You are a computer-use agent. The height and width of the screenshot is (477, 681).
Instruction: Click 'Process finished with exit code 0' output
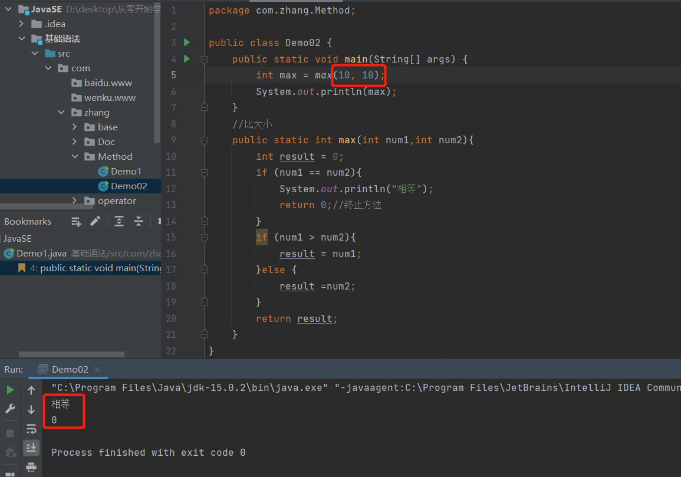tap(149, 452)
